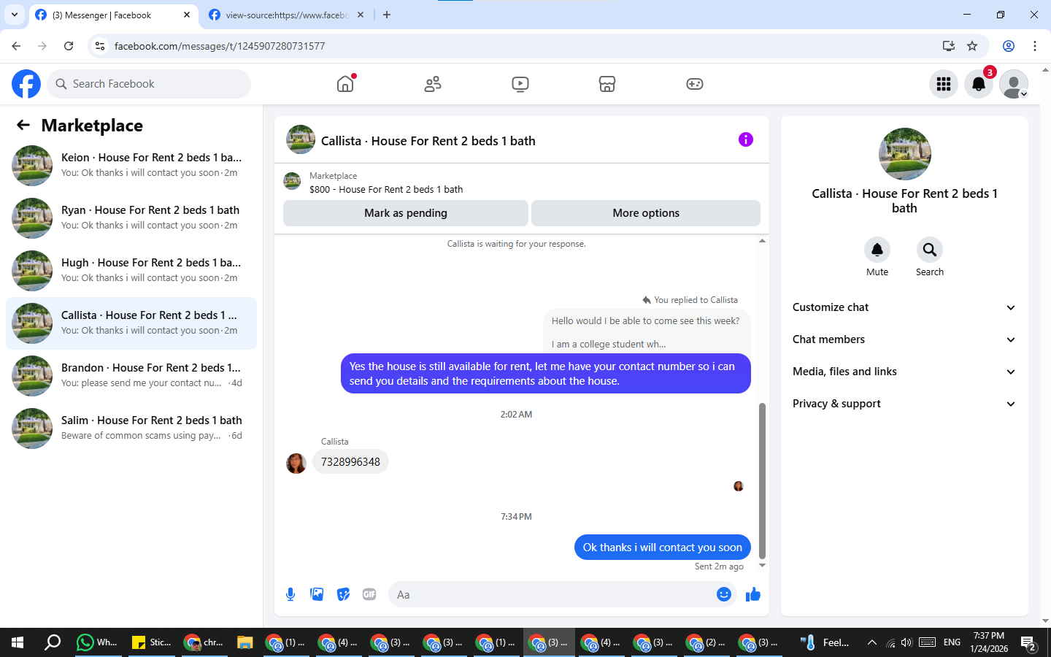Go to the Home feed icon
The image size is (1051, 657).
pyautogui.click(x=345, y=84)
